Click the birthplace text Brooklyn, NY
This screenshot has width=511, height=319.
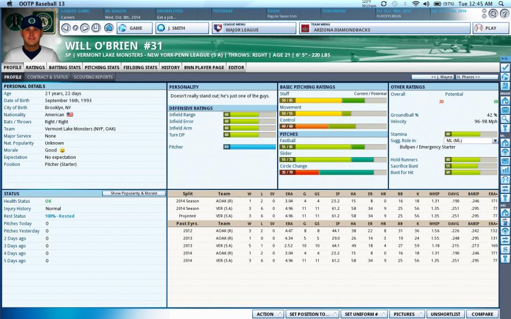pos(58,108)
